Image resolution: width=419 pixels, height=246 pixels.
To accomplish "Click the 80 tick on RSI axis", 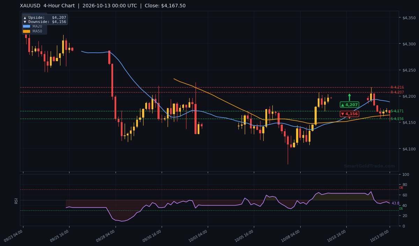I will click(x=405, y=185).
